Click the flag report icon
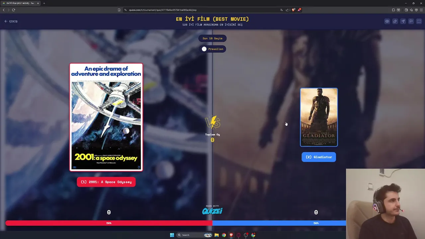 coord(411,21)
